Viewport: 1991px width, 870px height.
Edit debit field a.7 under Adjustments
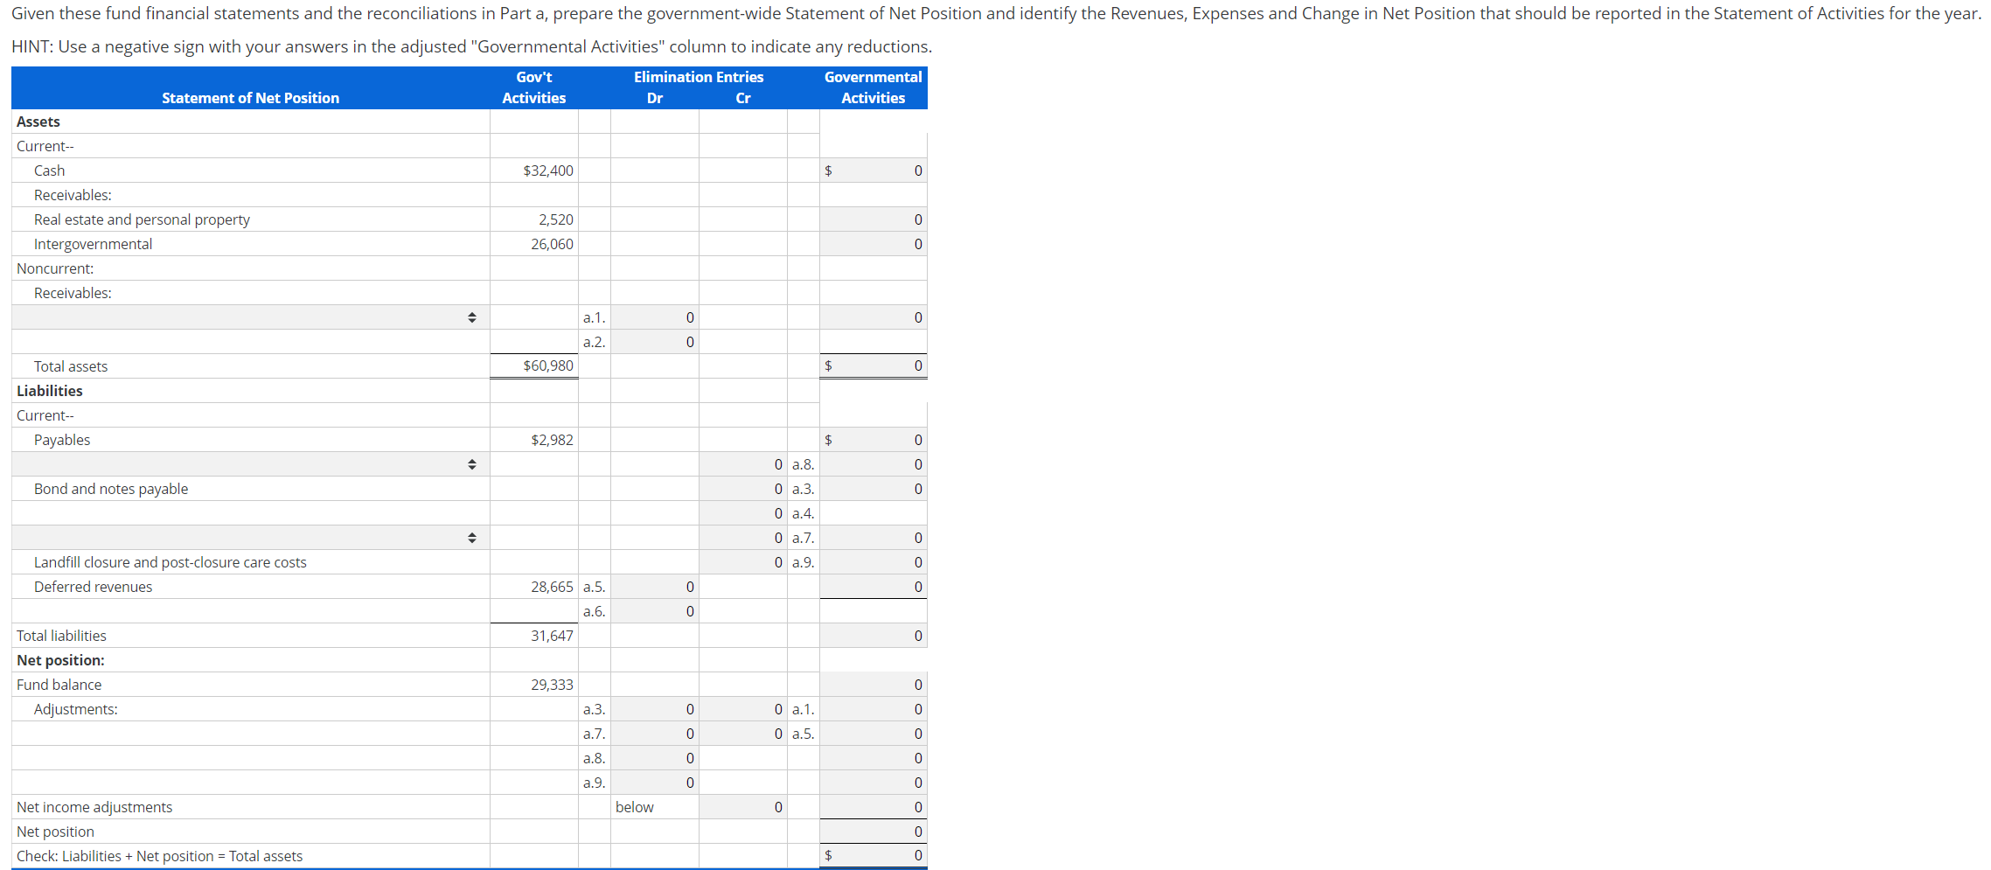(x=654, y=734)
